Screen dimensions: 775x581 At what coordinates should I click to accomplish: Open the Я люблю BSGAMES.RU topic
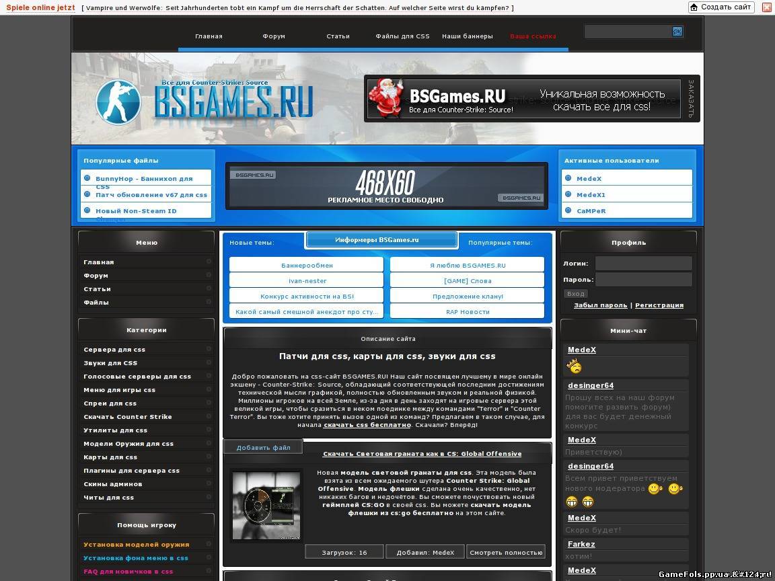pos(468,266)
